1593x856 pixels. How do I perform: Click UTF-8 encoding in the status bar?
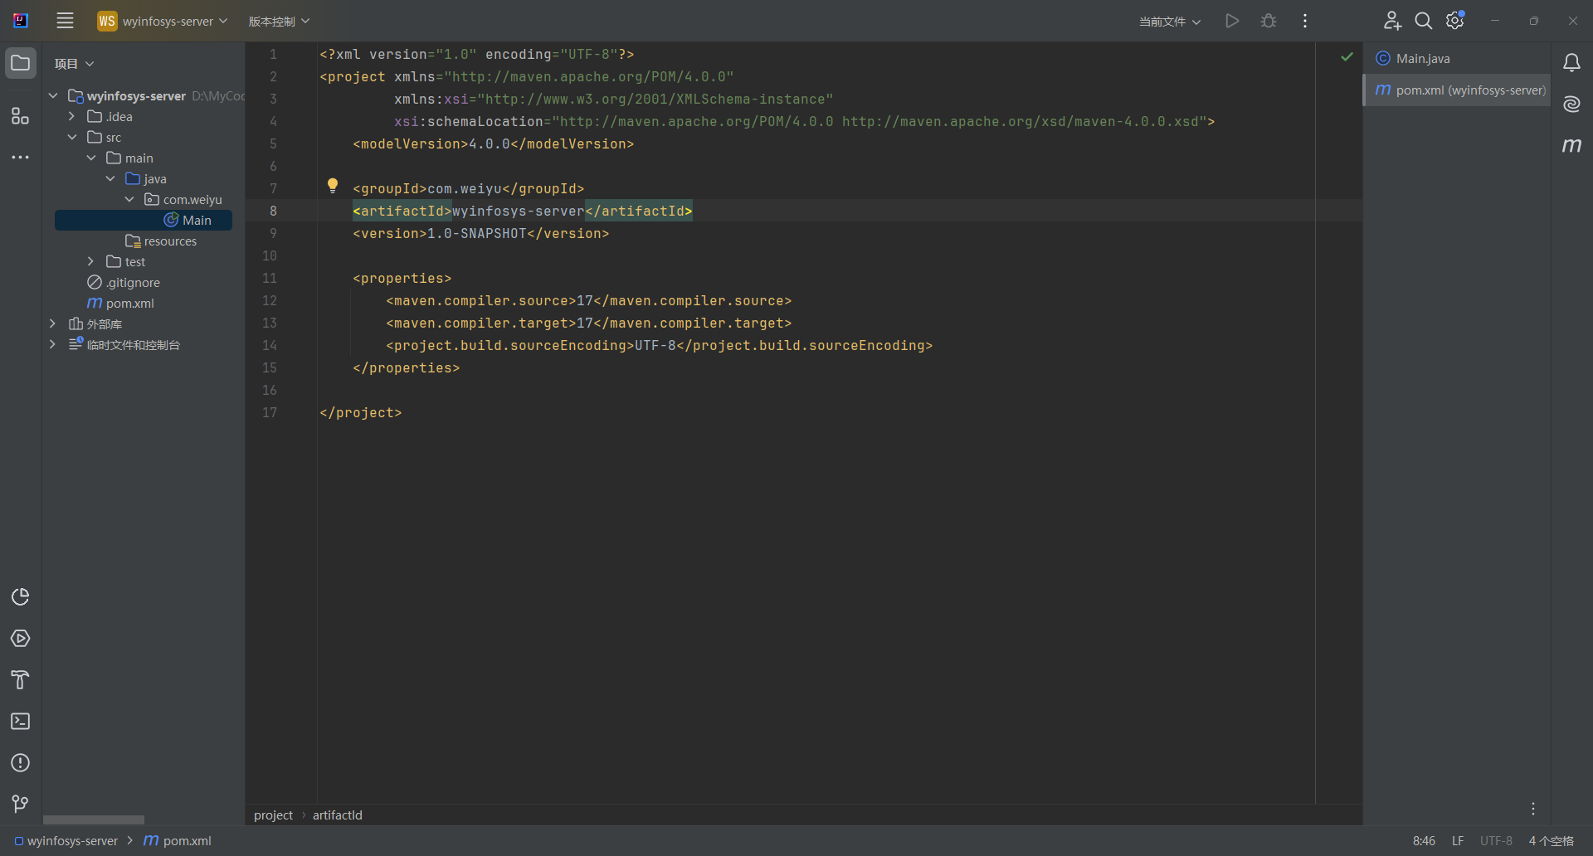(x=1496, y=840)
